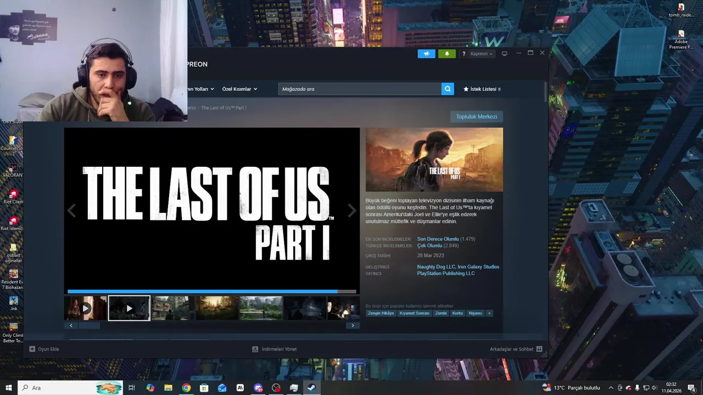Click the taskbar Ara search box
Screen dimensions: 703x395
coord(71,388)
